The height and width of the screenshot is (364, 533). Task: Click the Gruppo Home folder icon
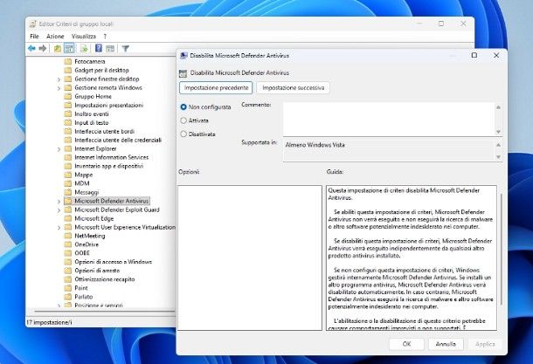(67, 96)
